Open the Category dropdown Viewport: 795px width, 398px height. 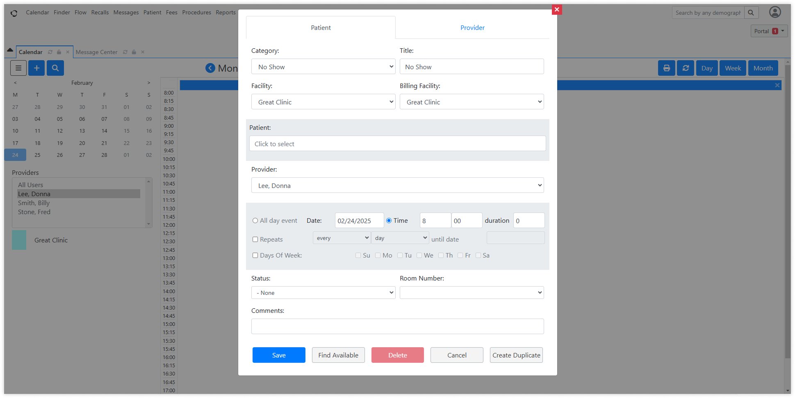tap(323, 66)
